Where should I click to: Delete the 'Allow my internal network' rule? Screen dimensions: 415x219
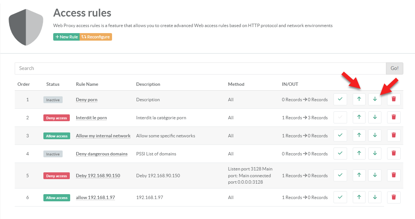point(393,135)
